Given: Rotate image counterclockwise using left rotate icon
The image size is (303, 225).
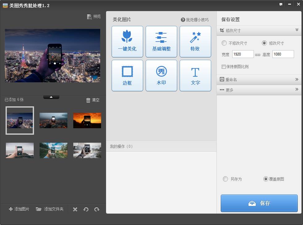Looking at the screenshot, I should point(86,209).
